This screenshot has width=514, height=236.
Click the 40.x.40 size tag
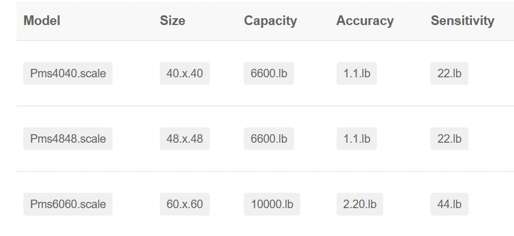pos(185,73)
